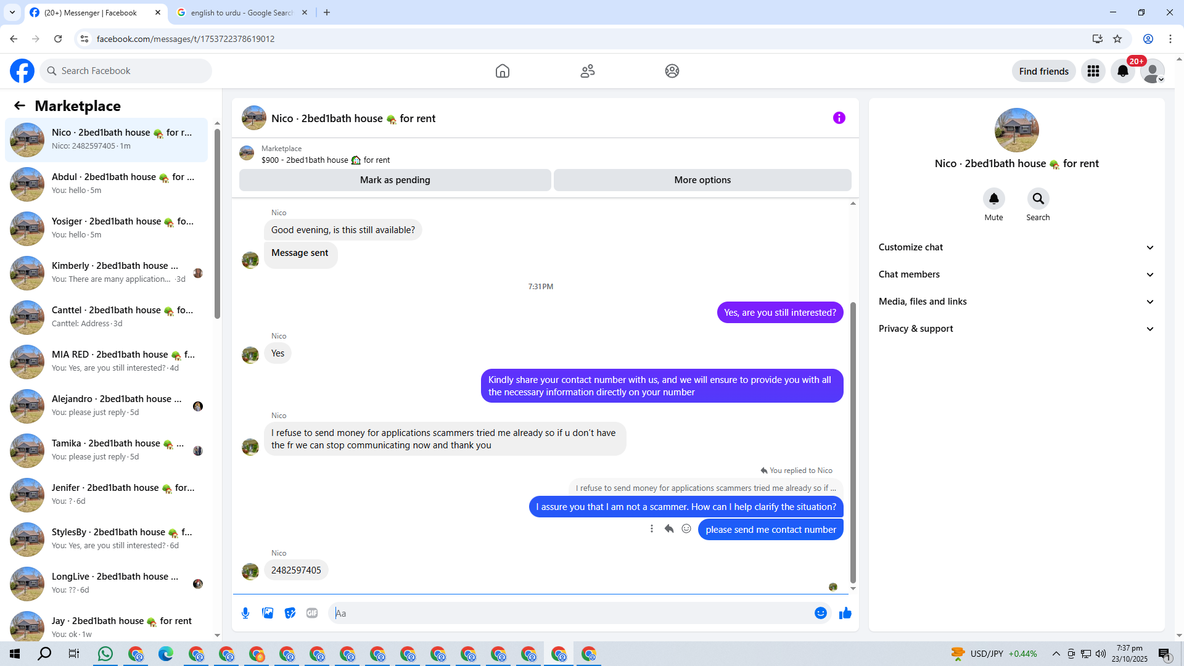The image size is (1184, 666).
Task: Click the voice clip microphone icon
Action: (245, 613)
